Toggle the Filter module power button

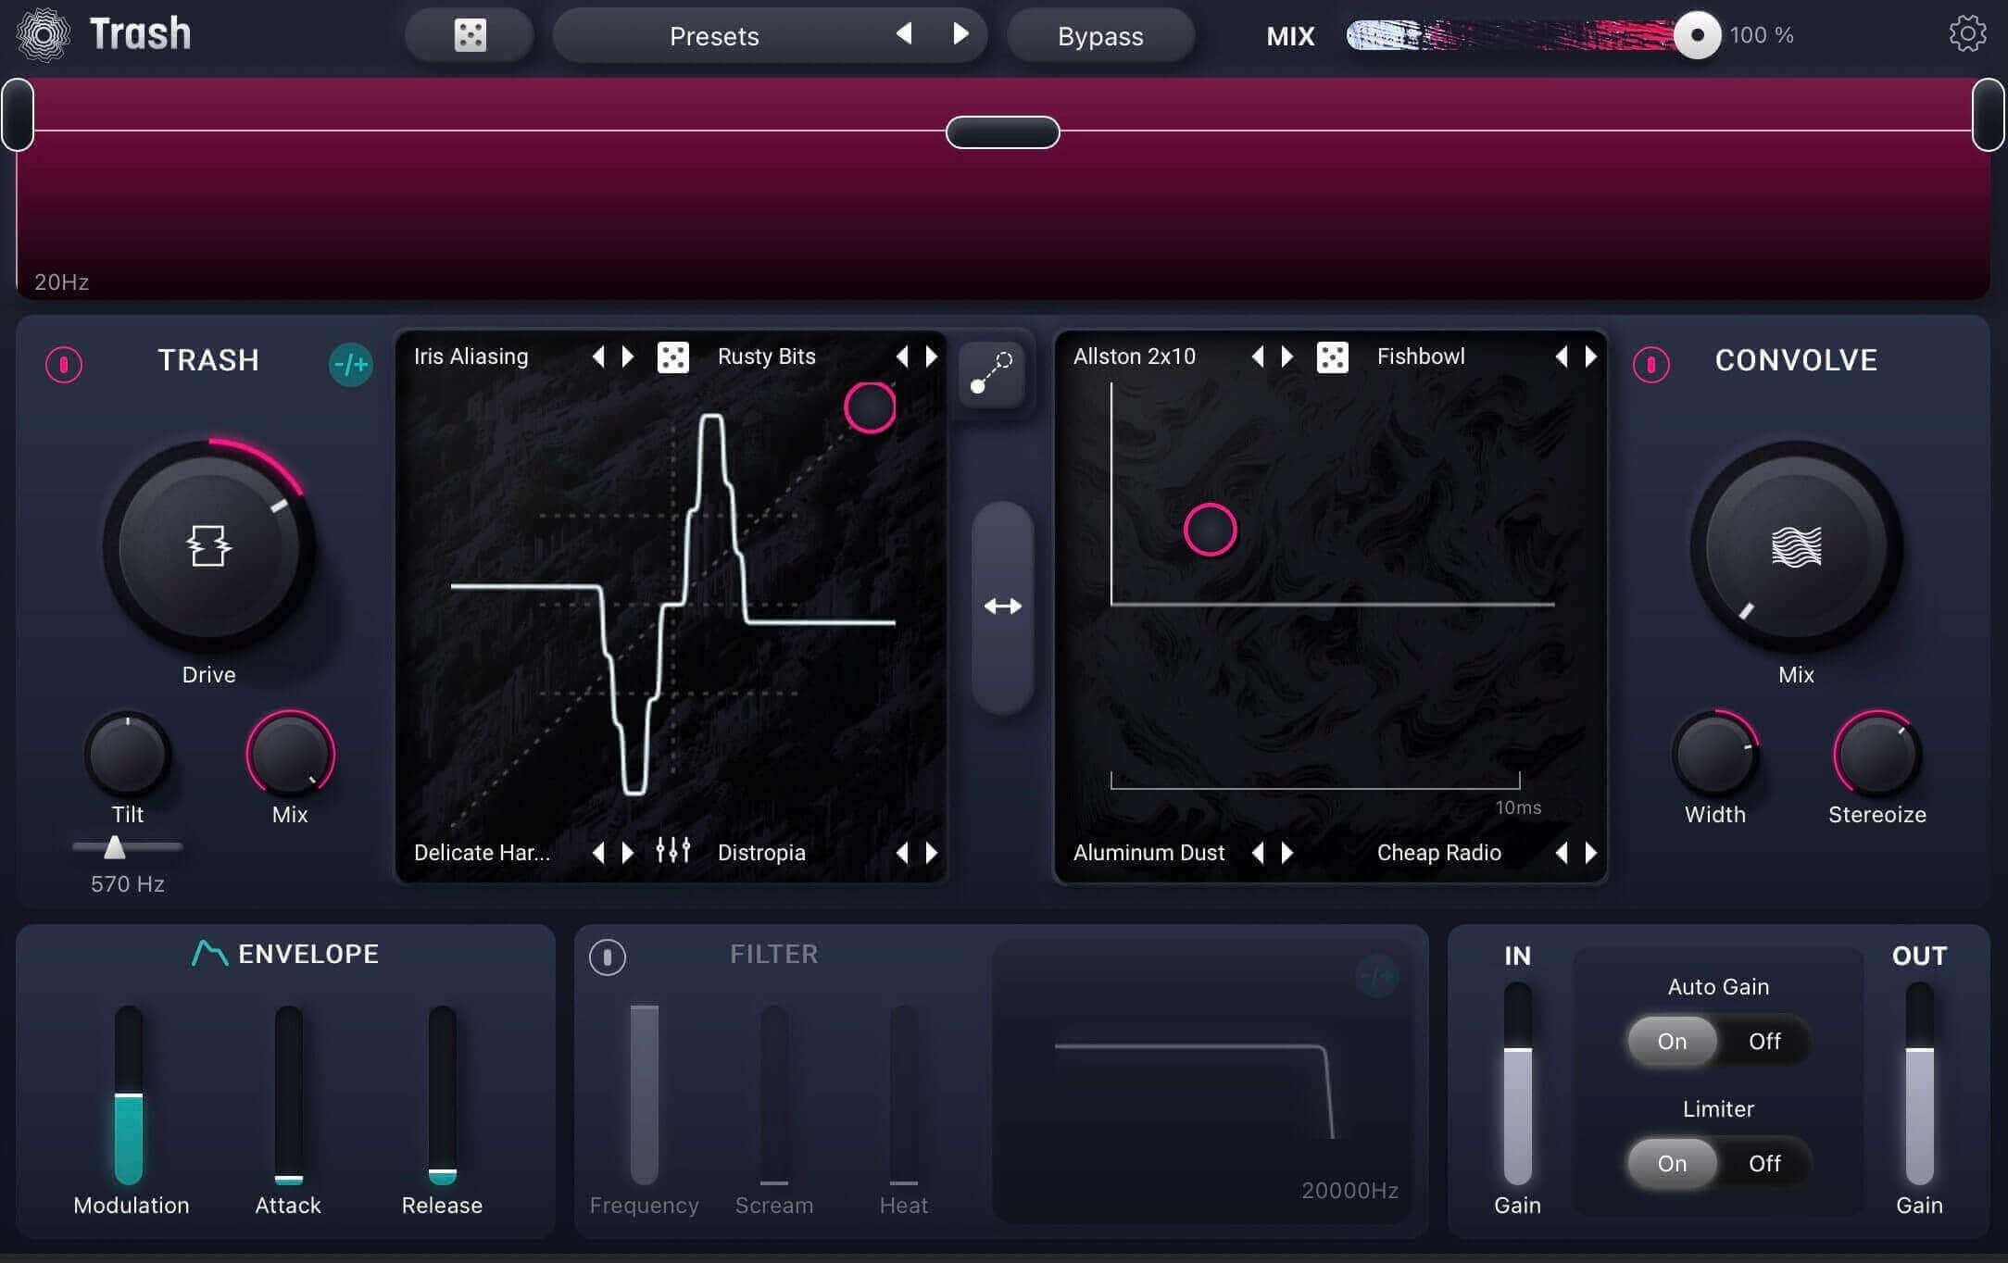click(608, 957)
